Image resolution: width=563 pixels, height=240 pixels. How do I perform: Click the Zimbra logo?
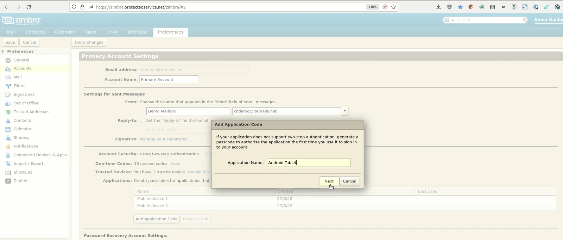[21, 20]
